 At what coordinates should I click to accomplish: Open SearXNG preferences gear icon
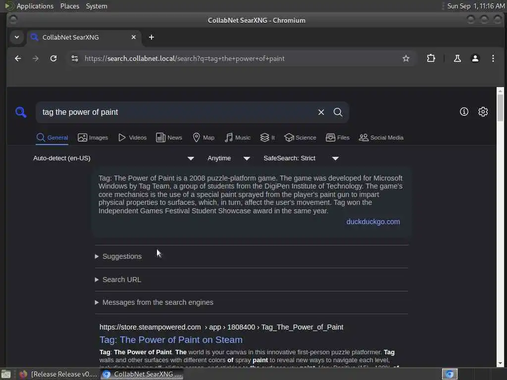coord(483,112)
